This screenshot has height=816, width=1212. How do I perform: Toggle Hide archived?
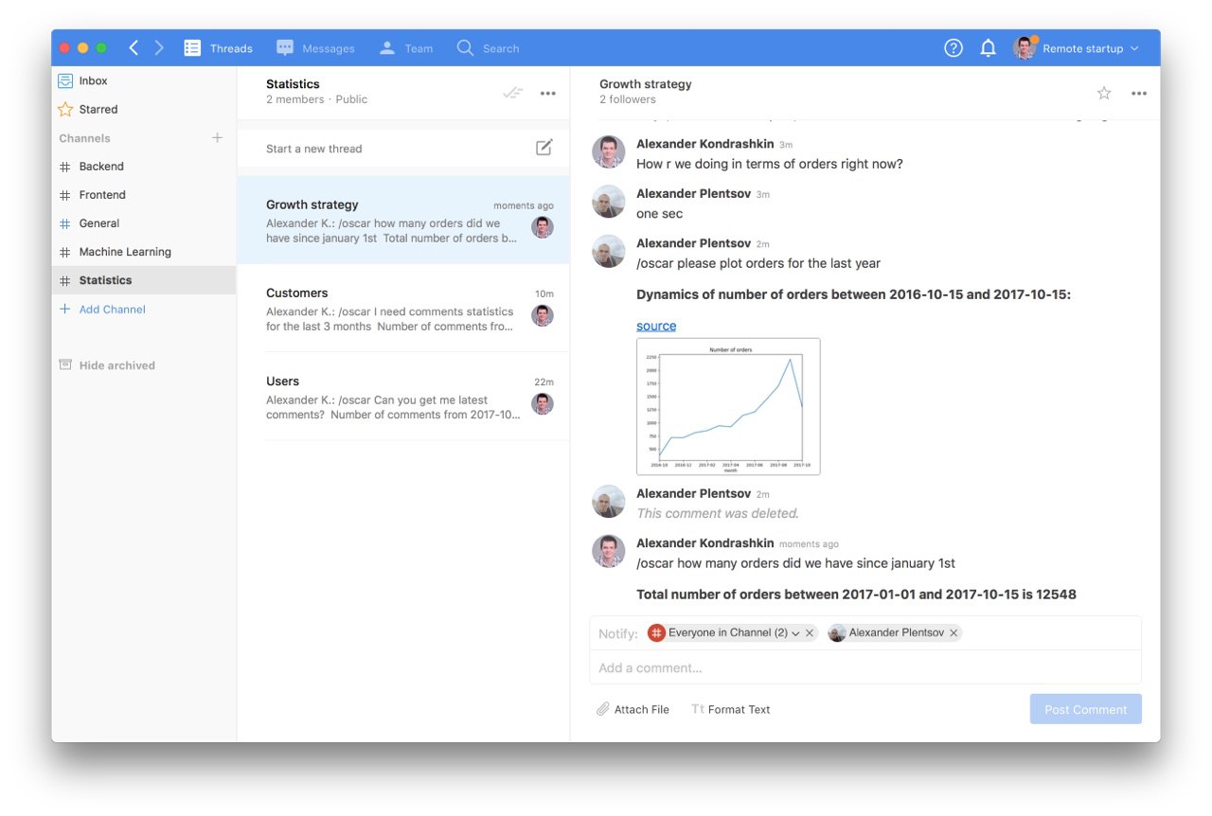coord(107,365)
